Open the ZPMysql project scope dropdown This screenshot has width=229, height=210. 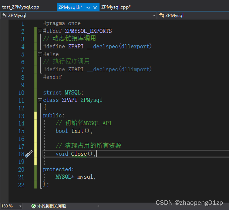click(154, 16)
